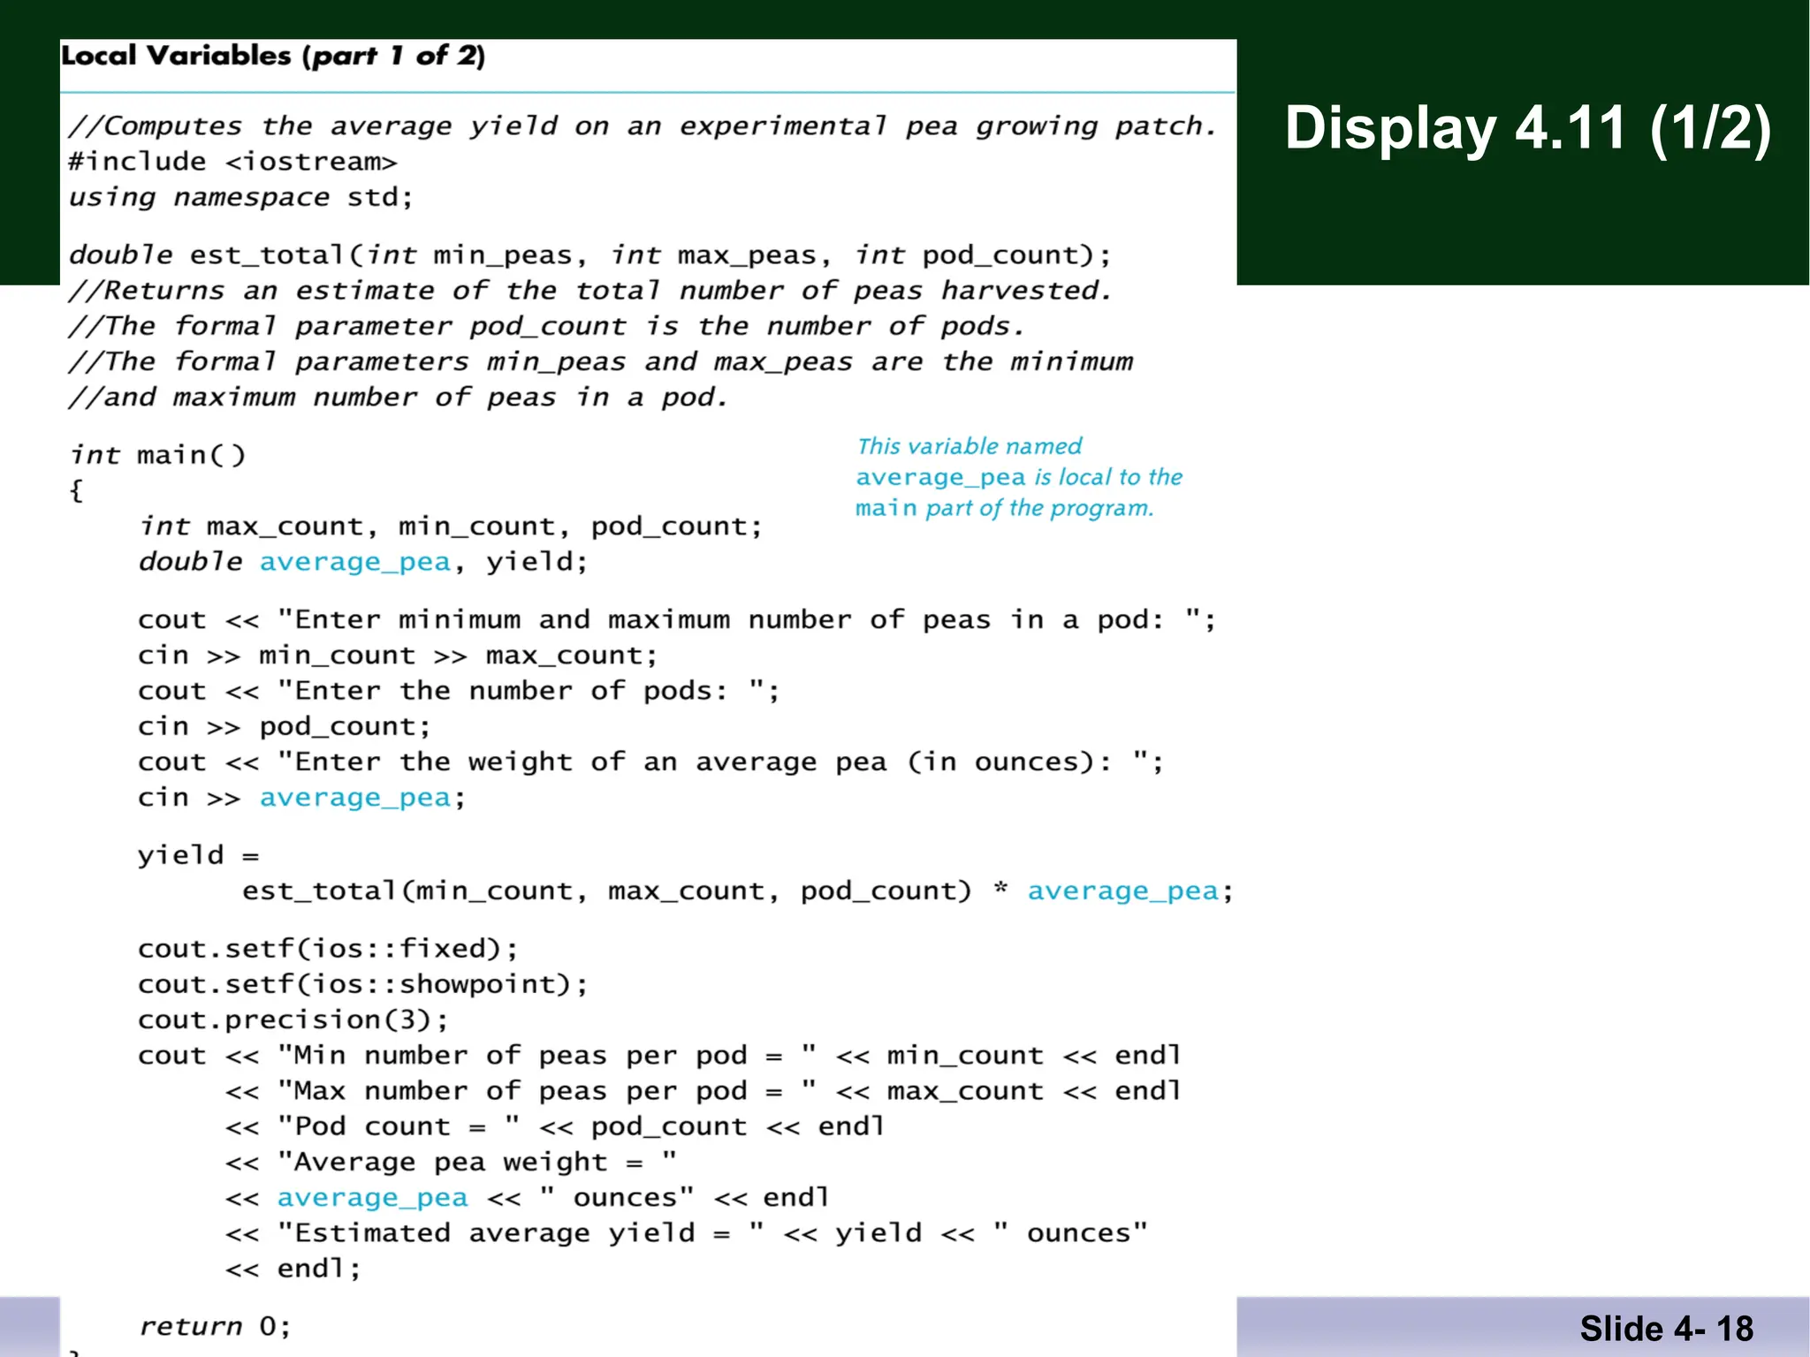This screenshot has height=1357, width=1810.
Task: Click the 'Enter the weight of an average pea' line
Action: 651,762
